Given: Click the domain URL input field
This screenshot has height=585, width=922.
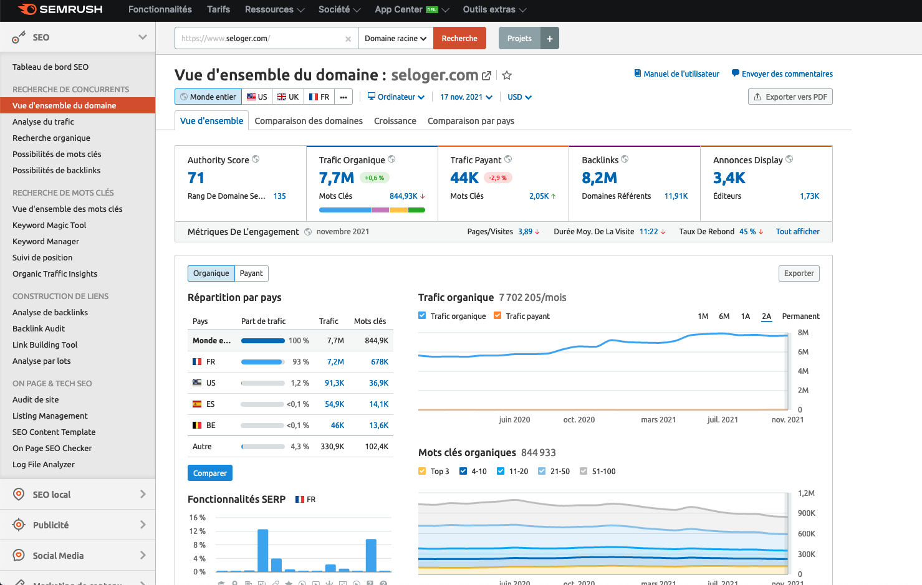Looking at the screenshot, I should pyautogui.click(x=259, y=38).
